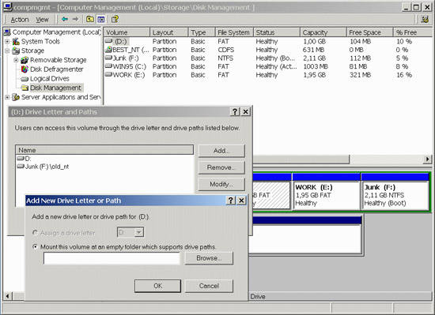435x315 pixels.
Task: Click CDFS cell in BEST_NT row
Action: click(226, 50)
